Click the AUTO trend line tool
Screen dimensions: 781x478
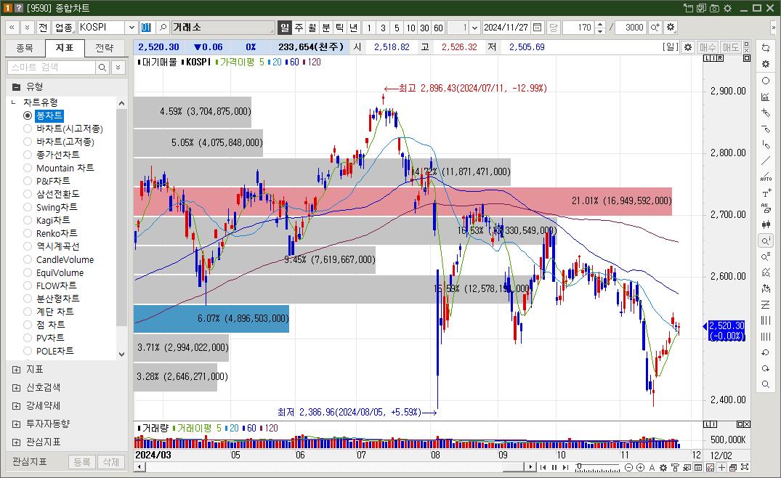point(766,177)
